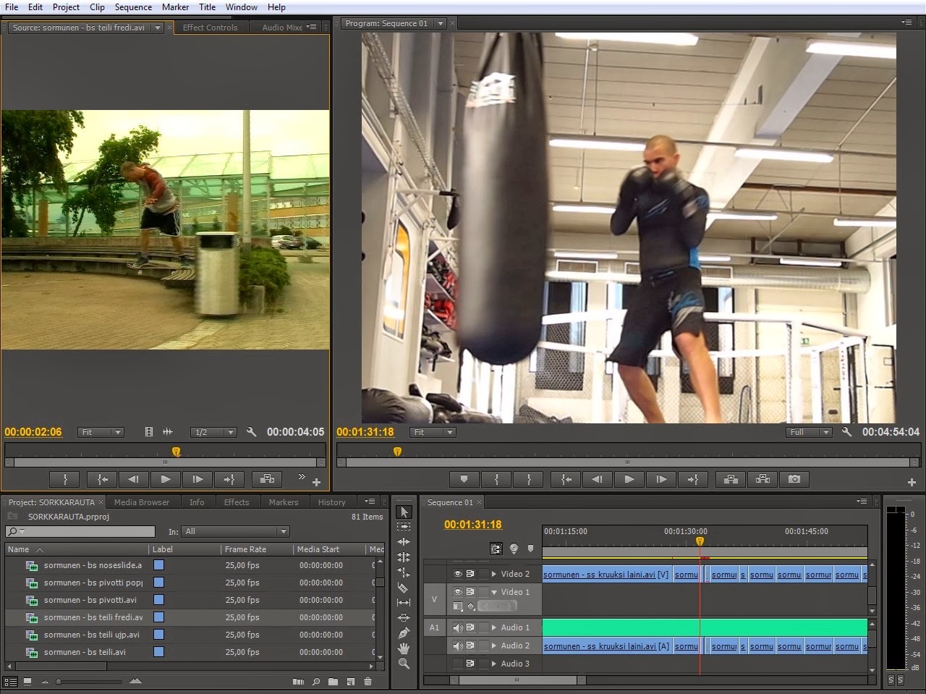
Task: Play the Source monitor clip
Action: pyautogui.click(x=166, y=479)
